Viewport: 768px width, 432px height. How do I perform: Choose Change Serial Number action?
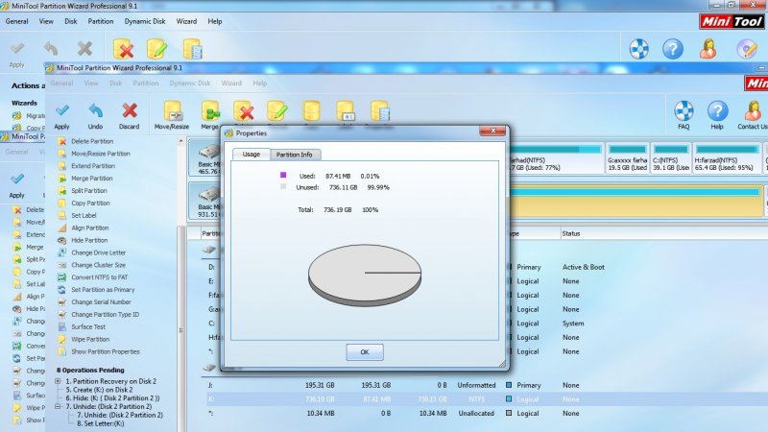101,302
